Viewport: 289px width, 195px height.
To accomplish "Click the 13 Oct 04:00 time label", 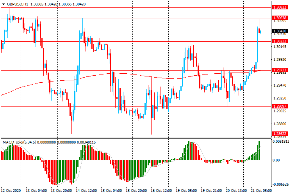I will pos(36,191).
